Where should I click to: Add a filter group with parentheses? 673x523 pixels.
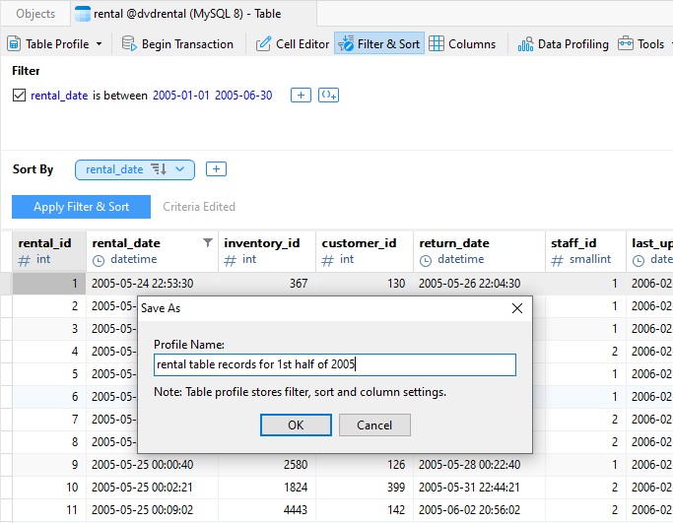point(328,95)
